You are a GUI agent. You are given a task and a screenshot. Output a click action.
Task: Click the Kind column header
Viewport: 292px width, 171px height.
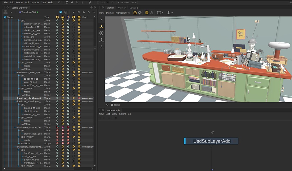[x=85, y=17]
